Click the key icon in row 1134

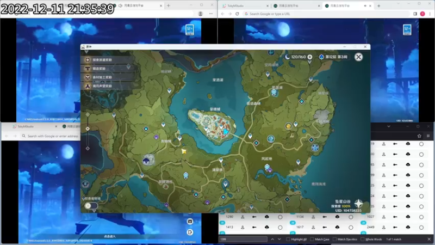tap(325, 217)
